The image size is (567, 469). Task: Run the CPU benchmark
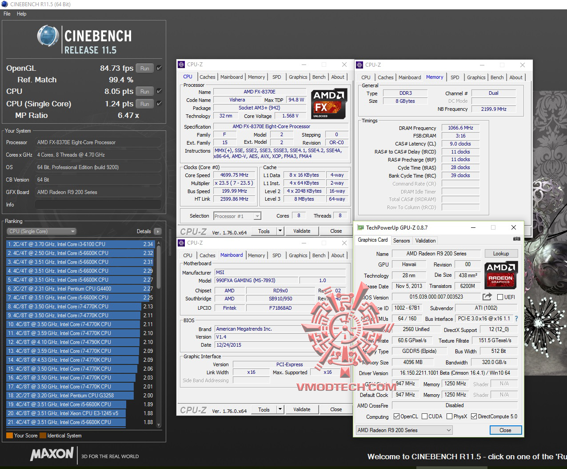point(145,91)
